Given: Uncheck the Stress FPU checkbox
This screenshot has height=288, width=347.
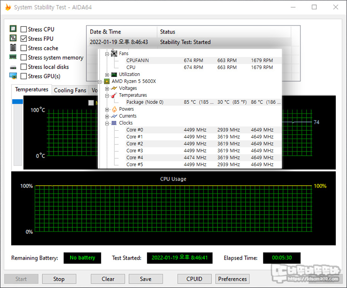Looking at the screenshot, I should click(x=24, y=39).
